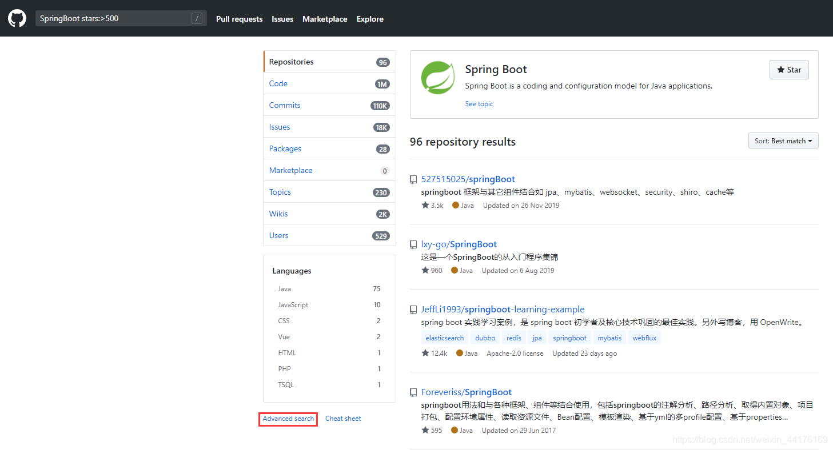Click the jpa topic tag
The height and width of the screenshot is (450, 833).
(537, 338)
